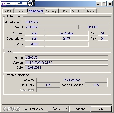Image resolution: width=114 pixels, height=113 pixels.
Task: Maximize the CPU-Z window
Action: coord(104,4)
